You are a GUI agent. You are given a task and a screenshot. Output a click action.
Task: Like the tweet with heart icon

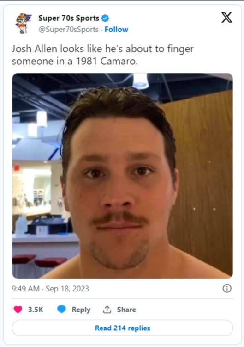point(18,310)
